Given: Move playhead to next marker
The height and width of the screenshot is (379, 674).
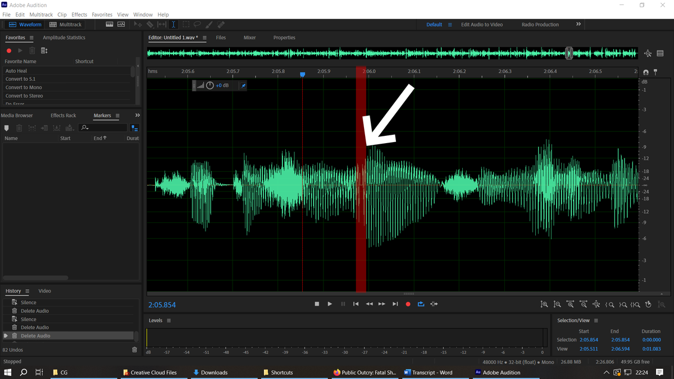Looking at the screenshot, I should point(395,304).
